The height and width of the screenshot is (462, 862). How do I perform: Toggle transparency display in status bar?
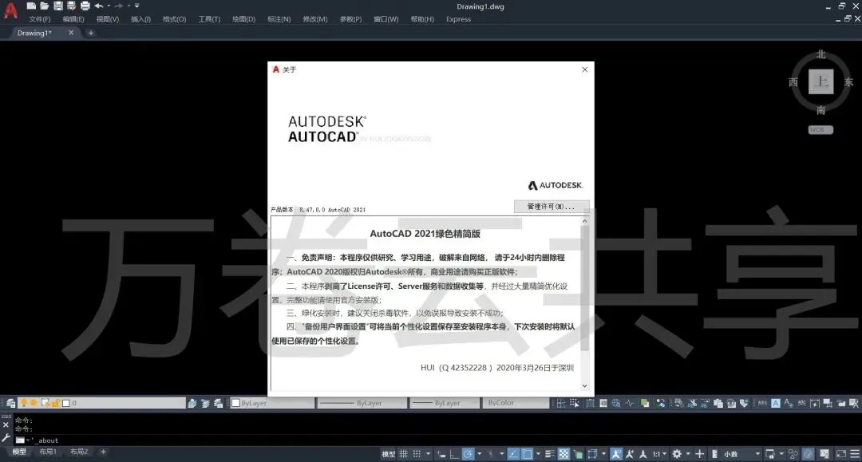[x=563, y=454]
